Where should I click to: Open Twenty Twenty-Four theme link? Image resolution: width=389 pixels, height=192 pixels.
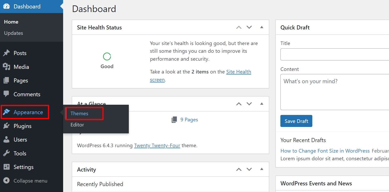pos(157,145)
